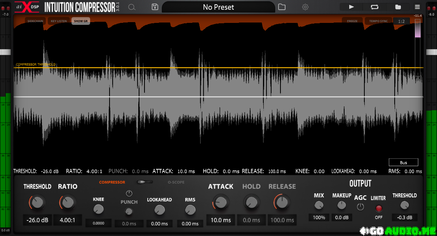Save preset with the floppy disk icon
437x236 pixels.
pyautogui.click(x=155, y=7)
